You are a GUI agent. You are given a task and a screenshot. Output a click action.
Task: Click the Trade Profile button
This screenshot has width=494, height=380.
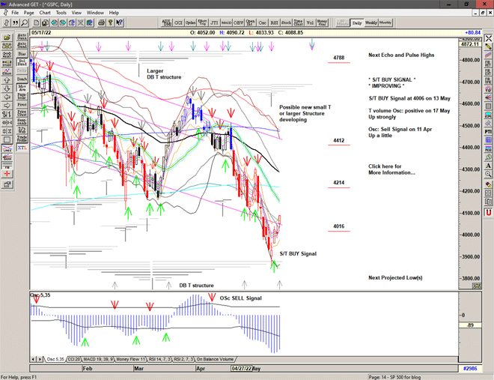(x=22, y=137)
